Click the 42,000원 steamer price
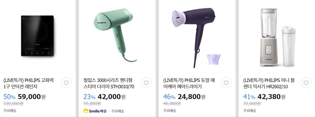The image size is (315, 117). tap(112, 97)
